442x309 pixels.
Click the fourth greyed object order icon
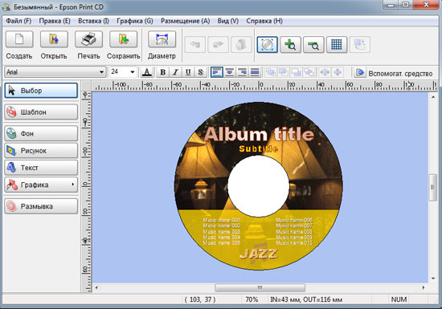pyautogui.click(x=309, y=72)
